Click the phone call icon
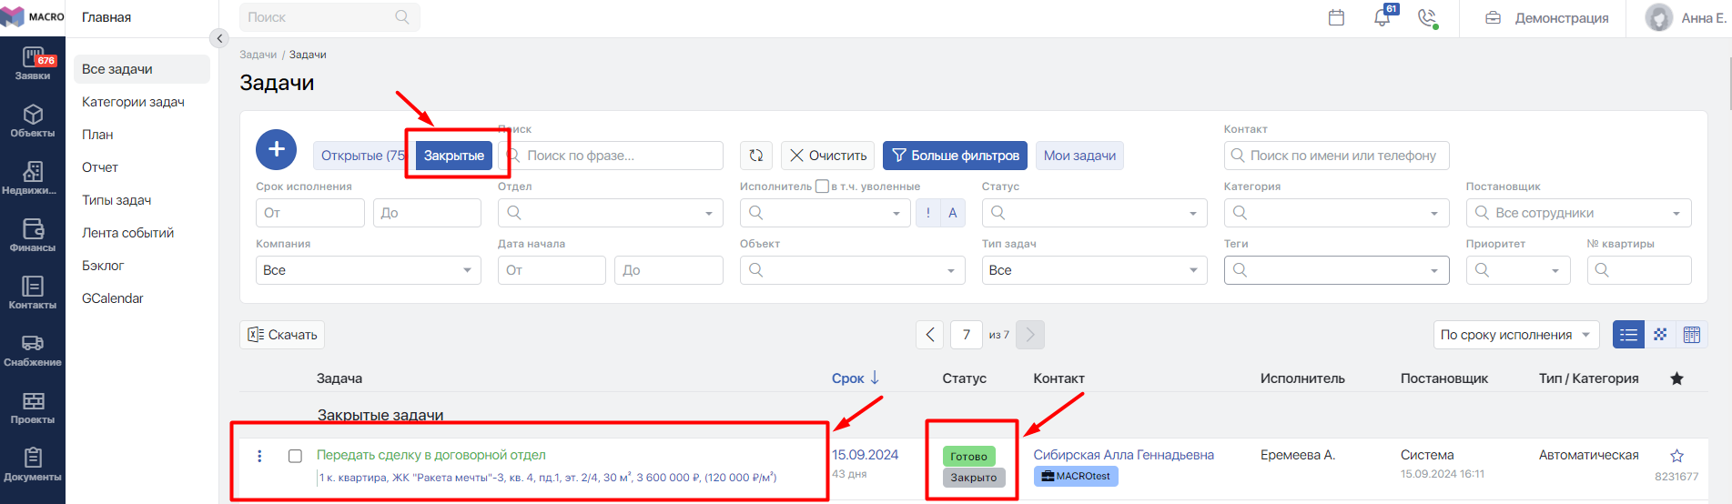 pyautogui.click(x=1427, y=18)
